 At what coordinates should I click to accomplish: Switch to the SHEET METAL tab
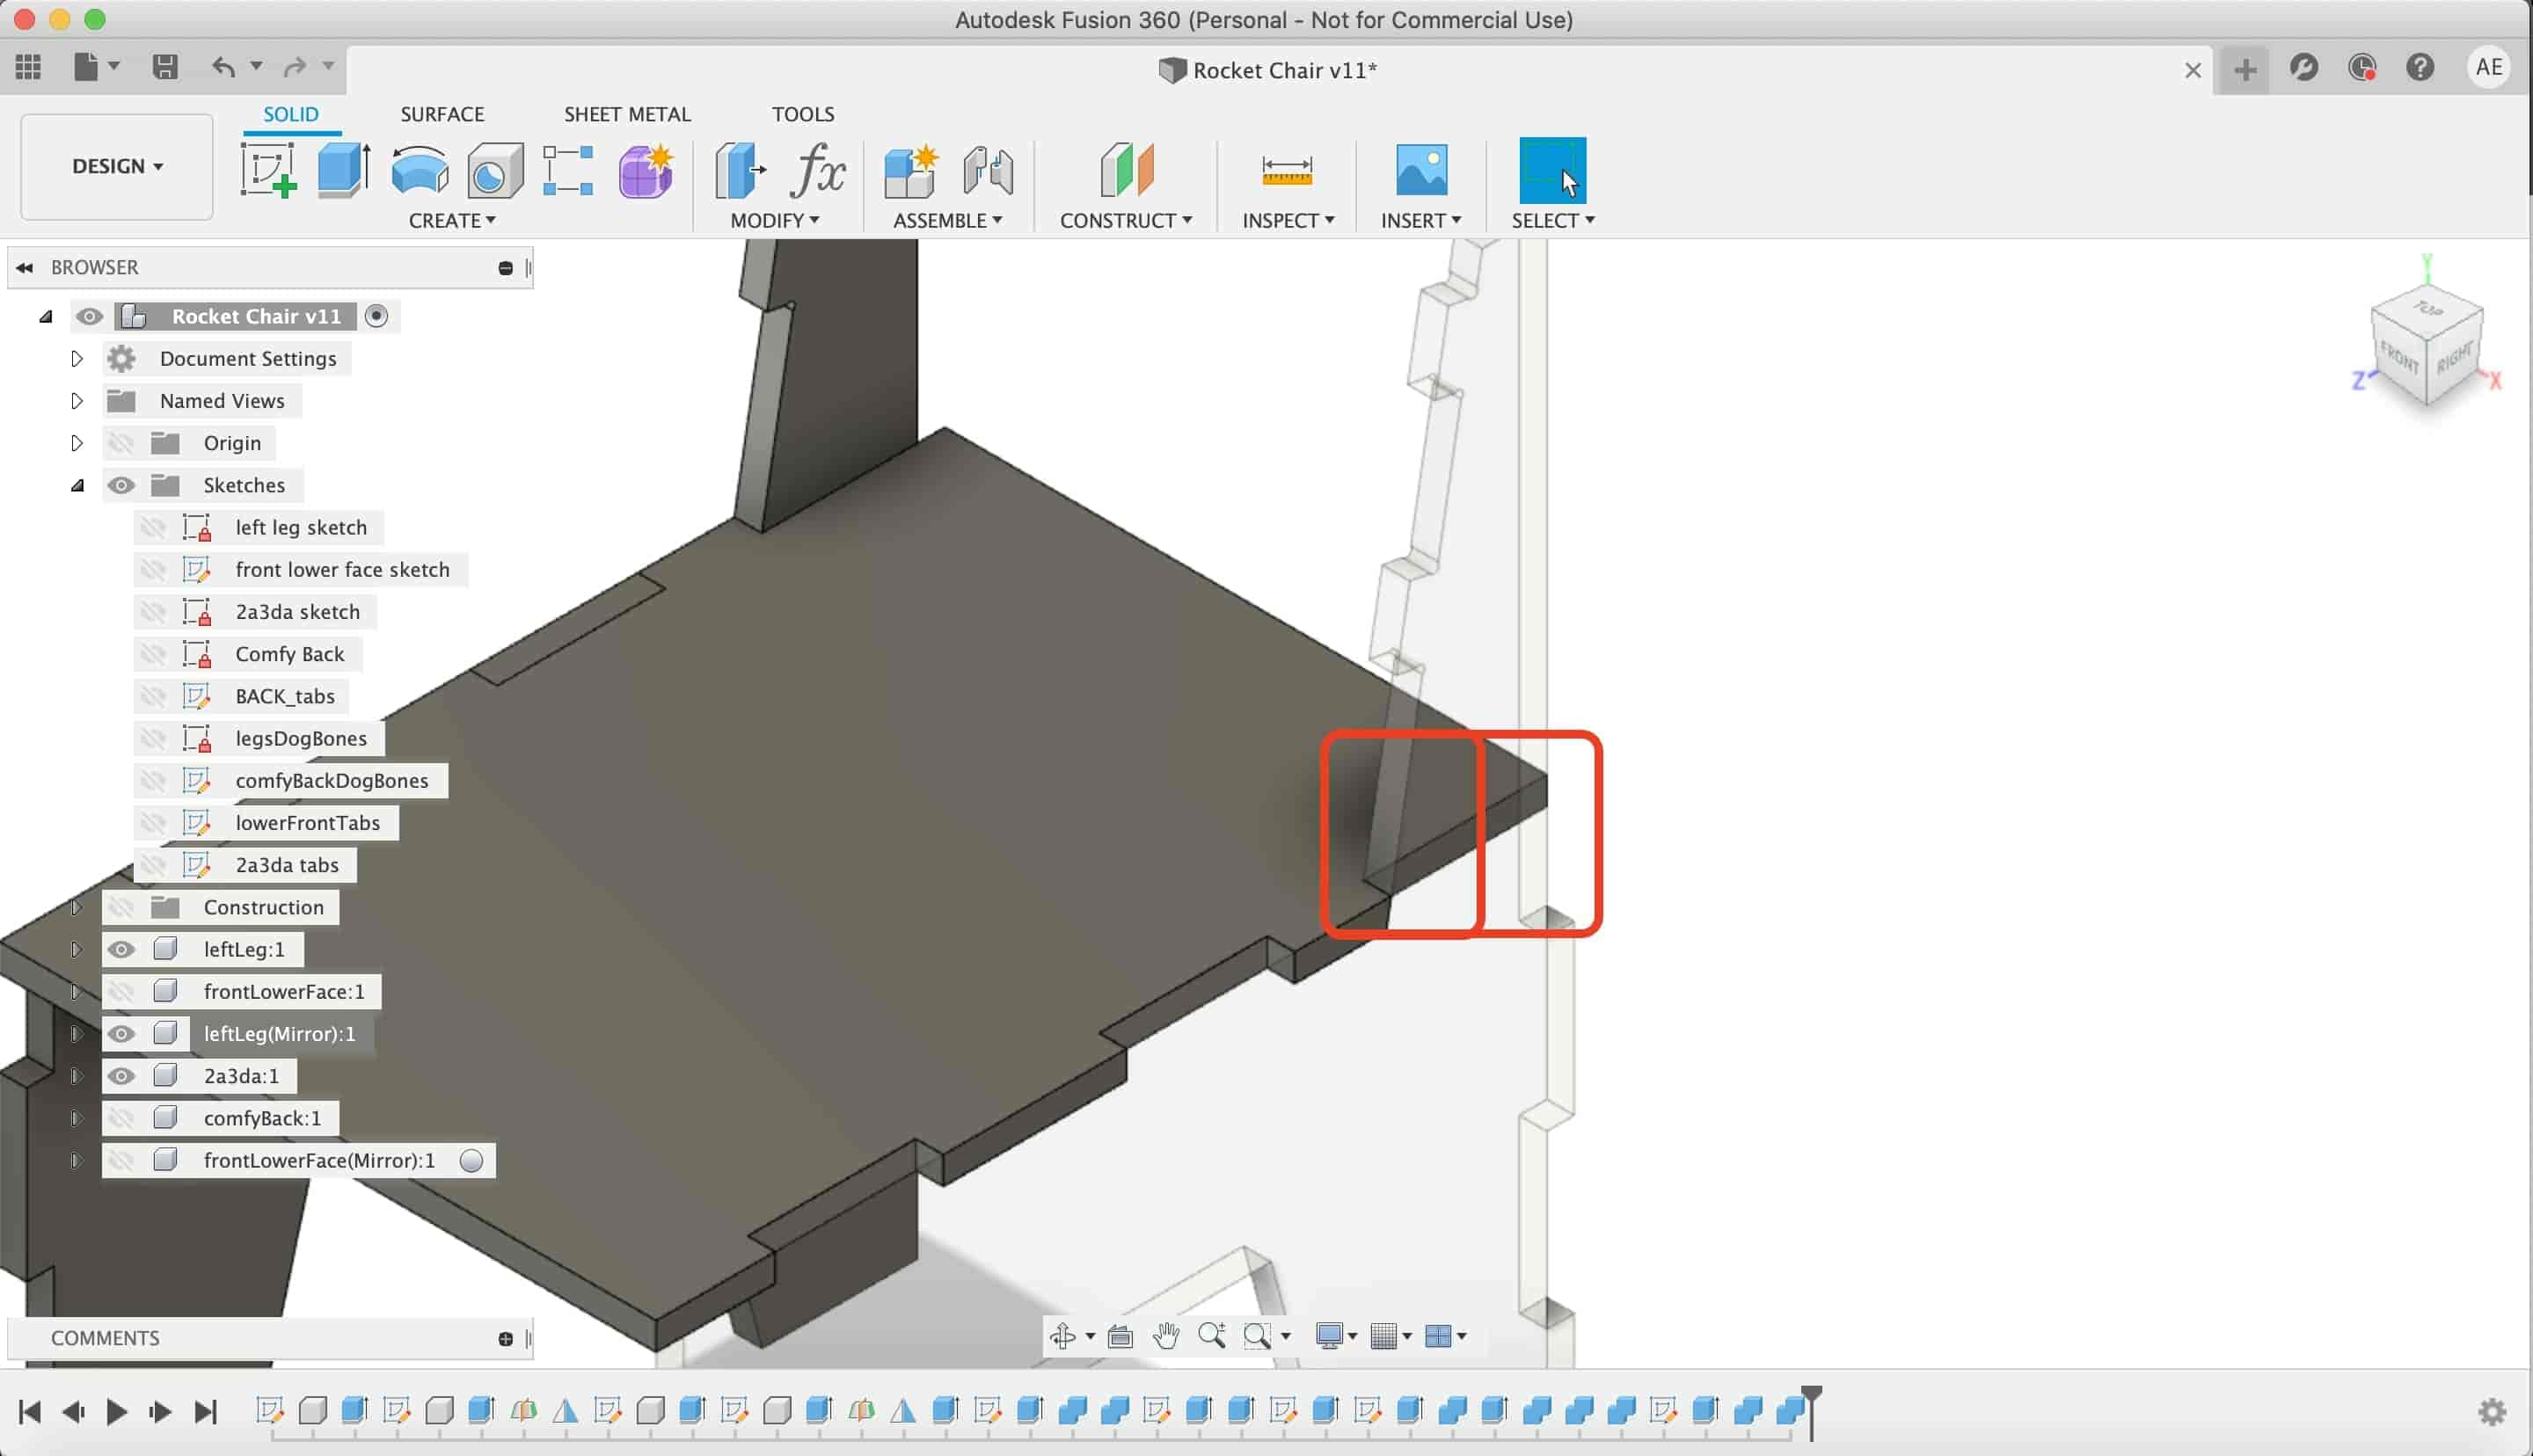pyautogui.click(x=627, y=114)
